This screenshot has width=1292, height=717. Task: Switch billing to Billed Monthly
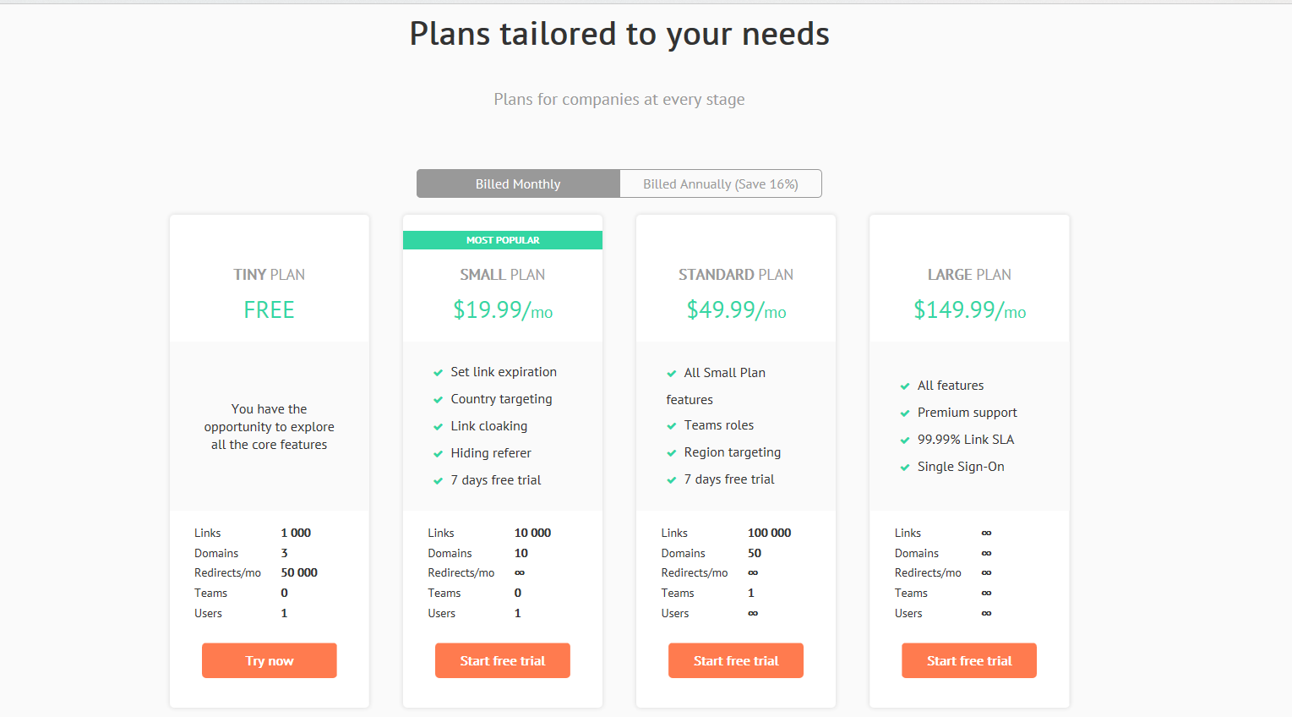click(x=518, y=183)
